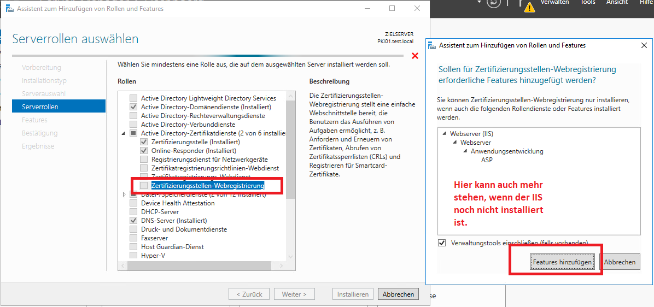The width and height of the screenshot is (654, 307).
Task: Maximize the roles wizard window
Action: [x=392, y=9]
